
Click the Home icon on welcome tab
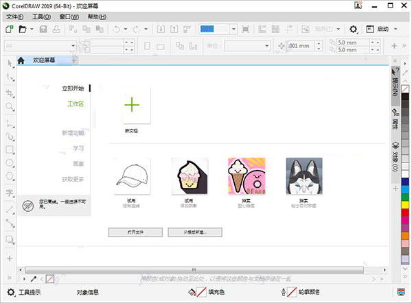(22, 60)
